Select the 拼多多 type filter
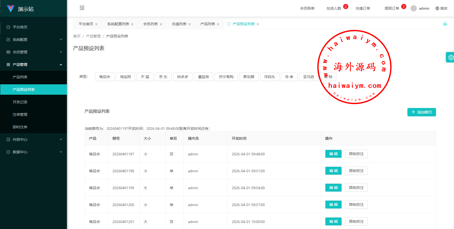Viewport: 454px width, 229px height. (182, 77)
